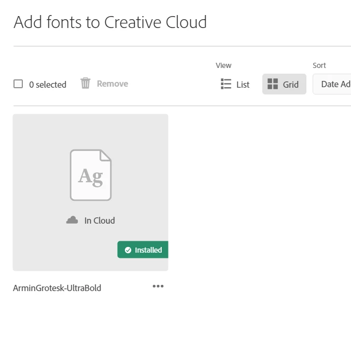
Task: Tick the '0 selected' select-all checkbox
Action: pos(18,84)
